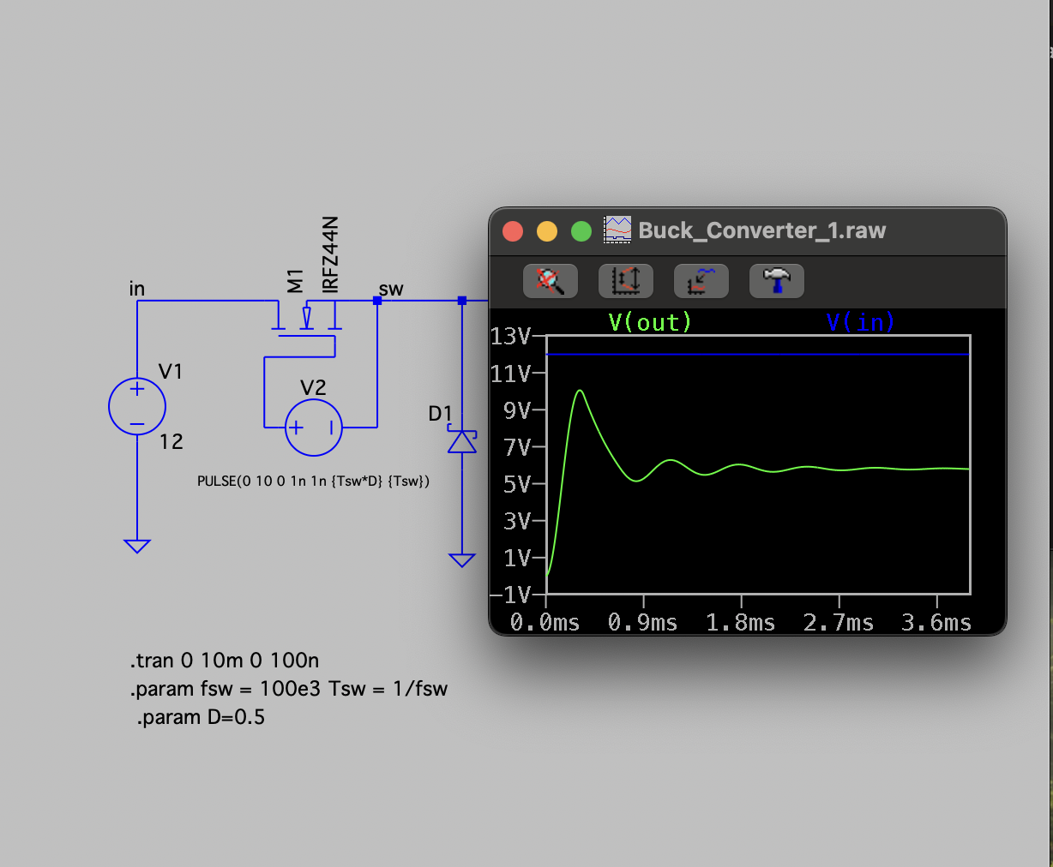Select the IRFZ44N MOSFET symbol M1
This screenshot has height=867, width=1053.
click(x=306, y=326)
